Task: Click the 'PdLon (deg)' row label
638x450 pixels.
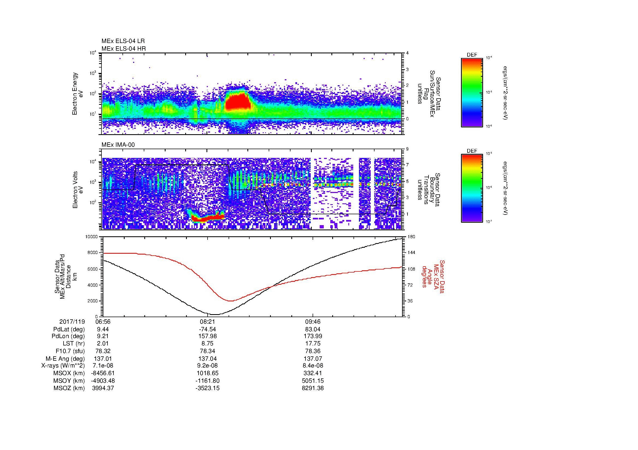Action: pos(68,336)
